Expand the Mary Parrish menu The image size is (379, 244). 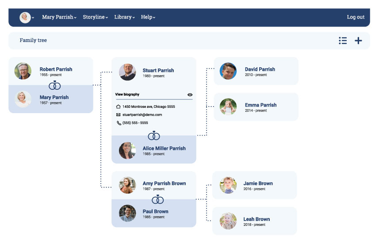(x=59, y=17)
